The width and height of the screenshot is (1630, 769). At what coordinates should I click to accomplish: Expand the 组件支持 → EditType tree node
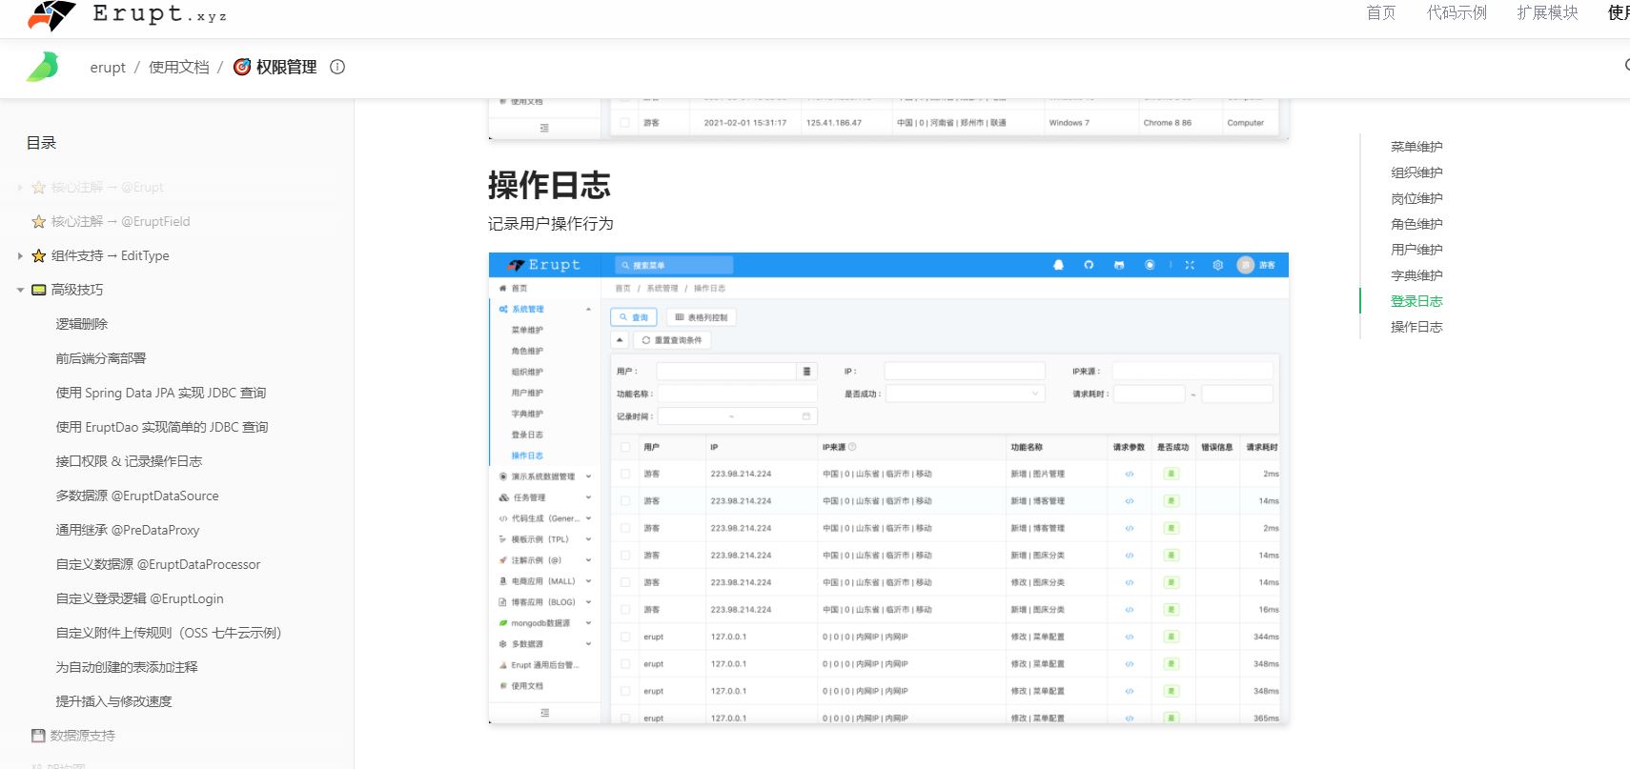click(20, 255)
